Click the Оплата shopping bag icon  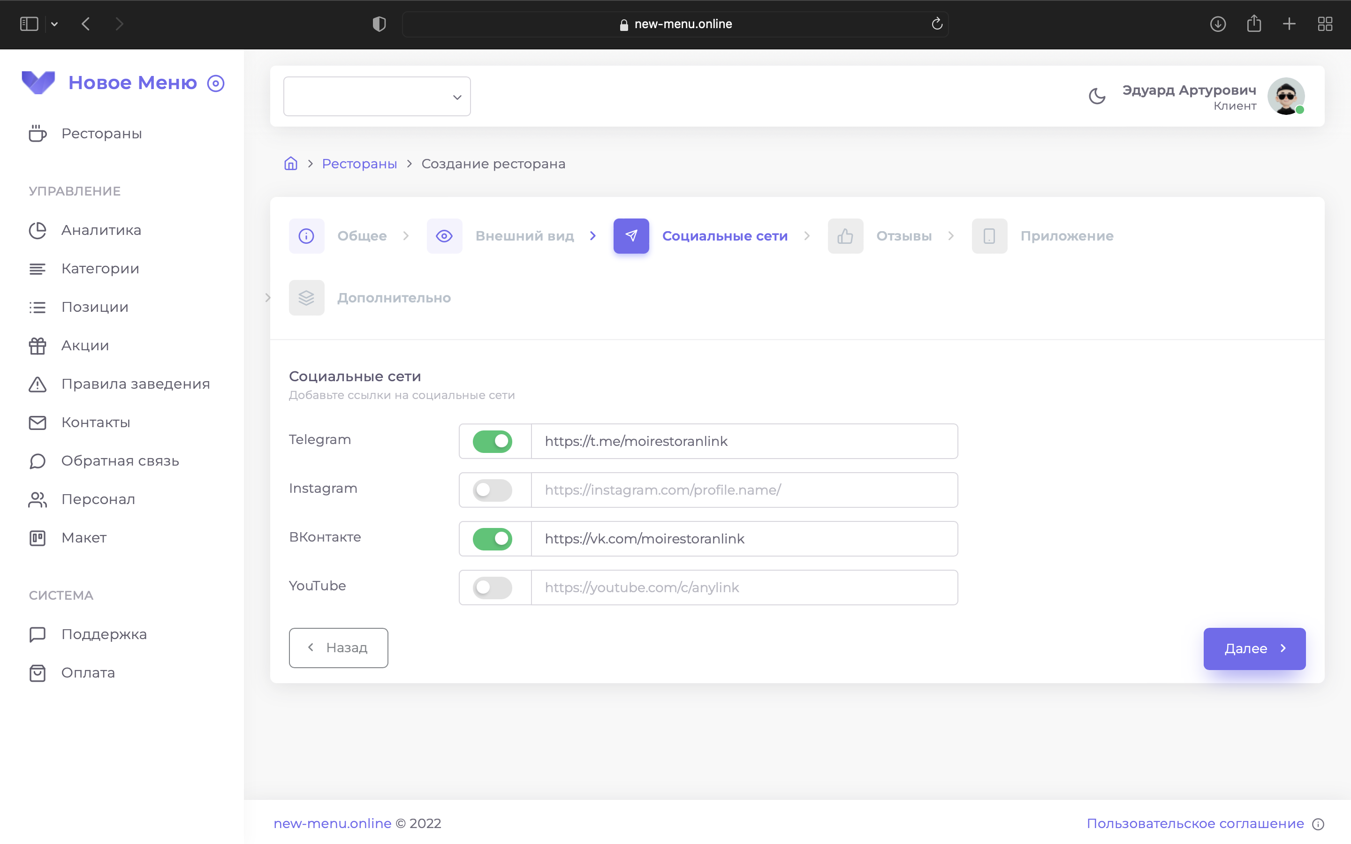[x=38, y=673]
